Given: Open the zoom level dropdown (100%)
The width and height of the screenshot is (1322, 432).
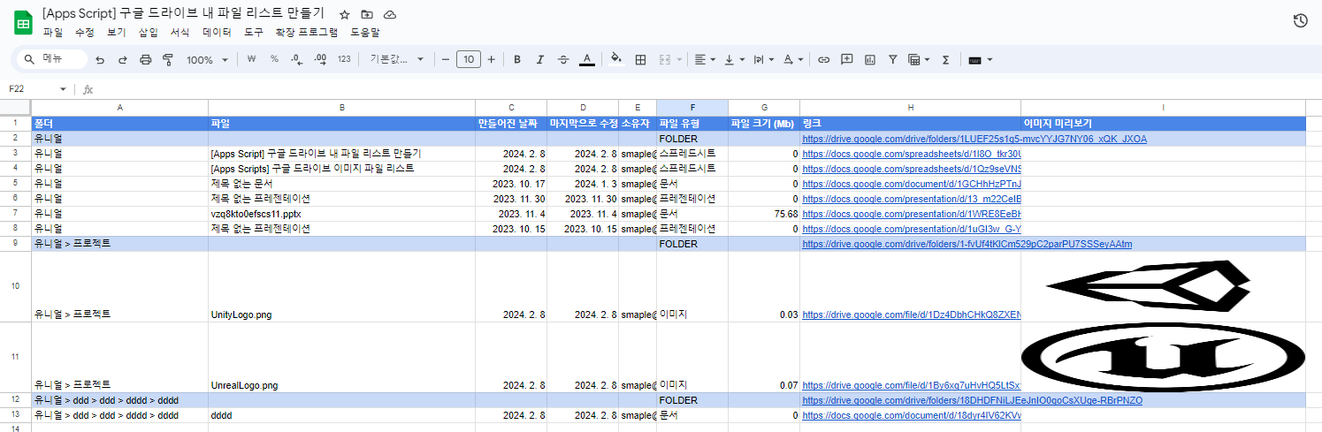Looking at the screenshot, I should (207, 59).
